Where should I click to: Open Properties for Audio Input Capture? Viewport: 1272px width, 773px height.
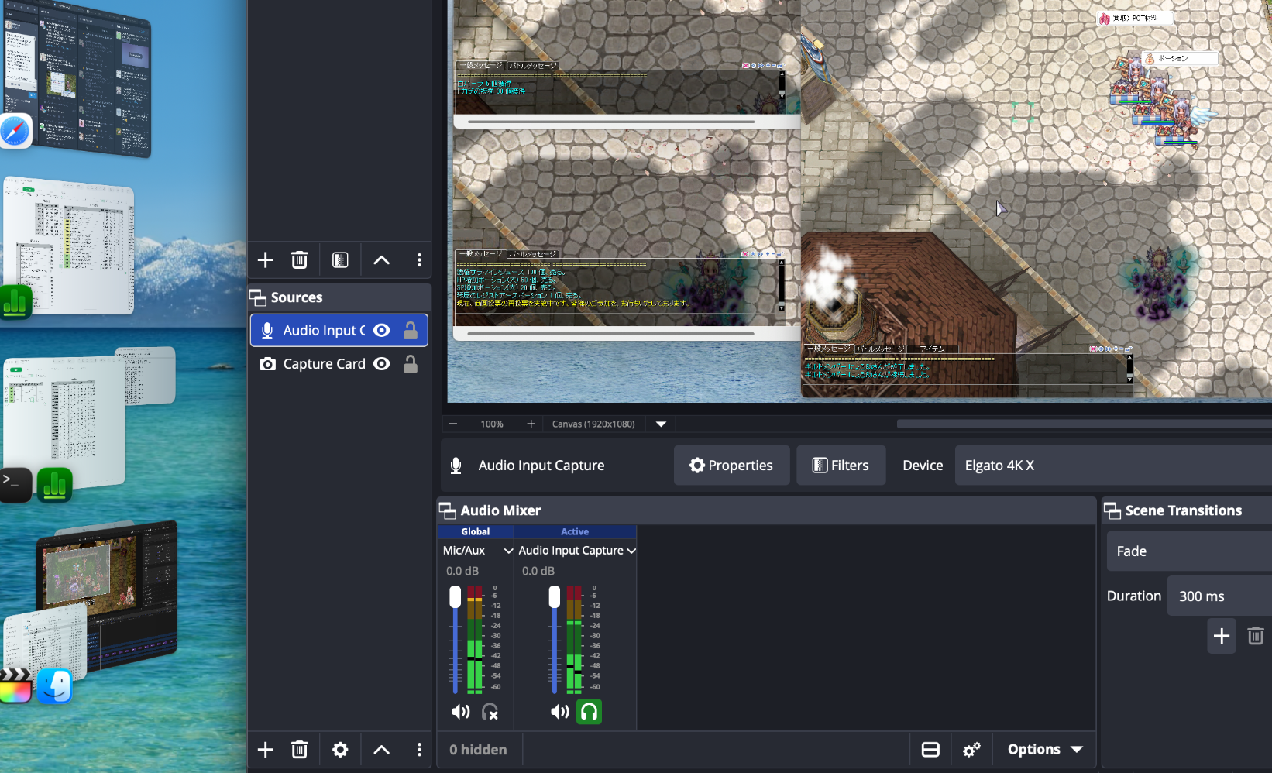pos(731,466)
